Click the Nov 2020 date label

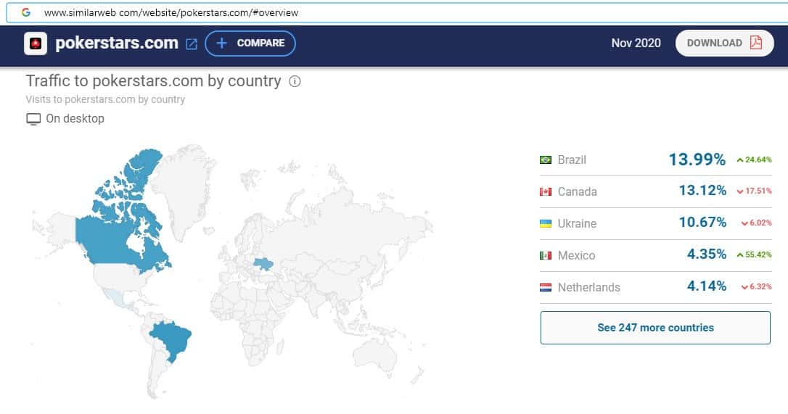point(636,44)
